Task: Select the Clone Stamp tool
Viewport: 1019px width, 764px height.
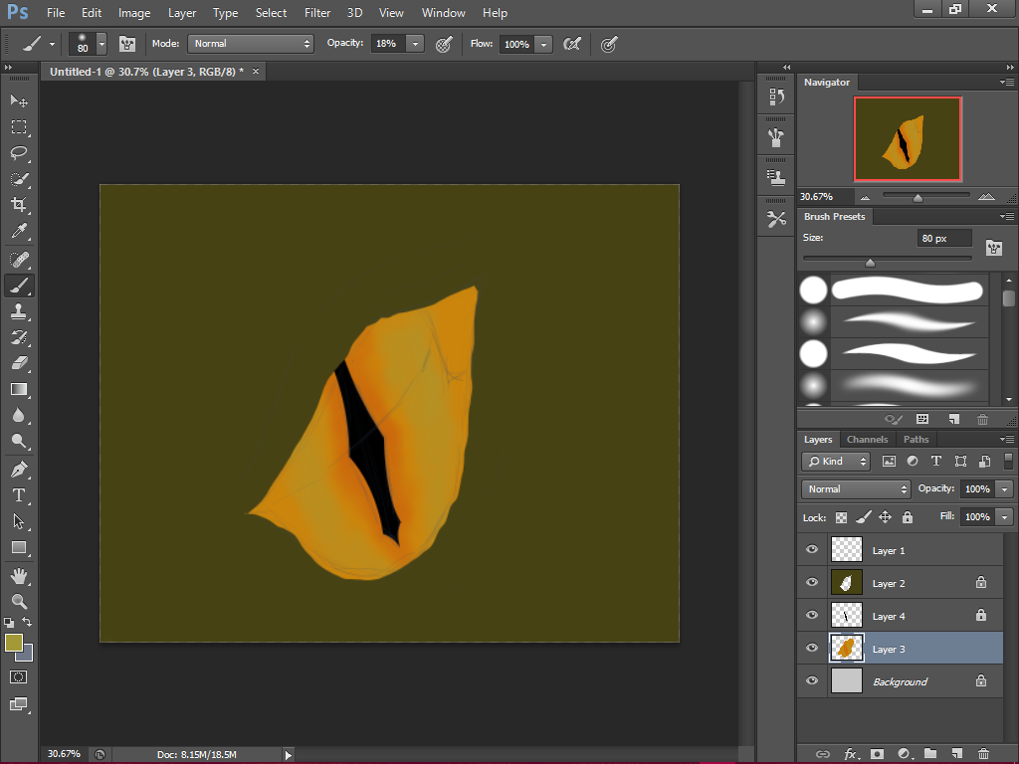Action: point(18,312)
